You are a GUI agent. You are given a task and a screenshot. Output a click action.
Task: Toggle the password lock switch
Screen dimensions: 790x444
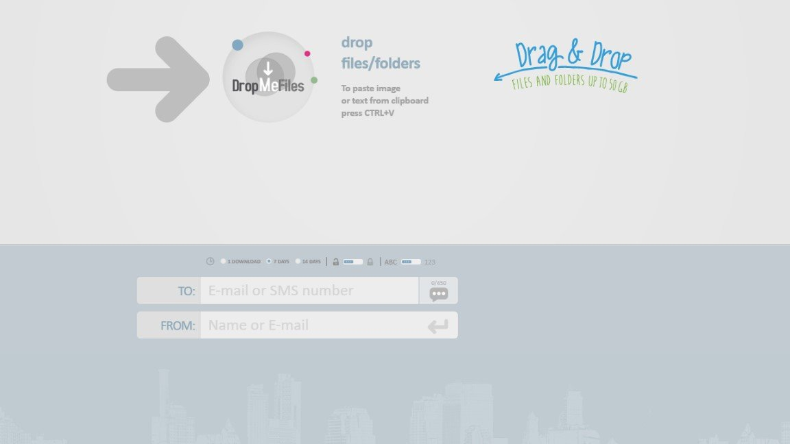pos(352,262)
